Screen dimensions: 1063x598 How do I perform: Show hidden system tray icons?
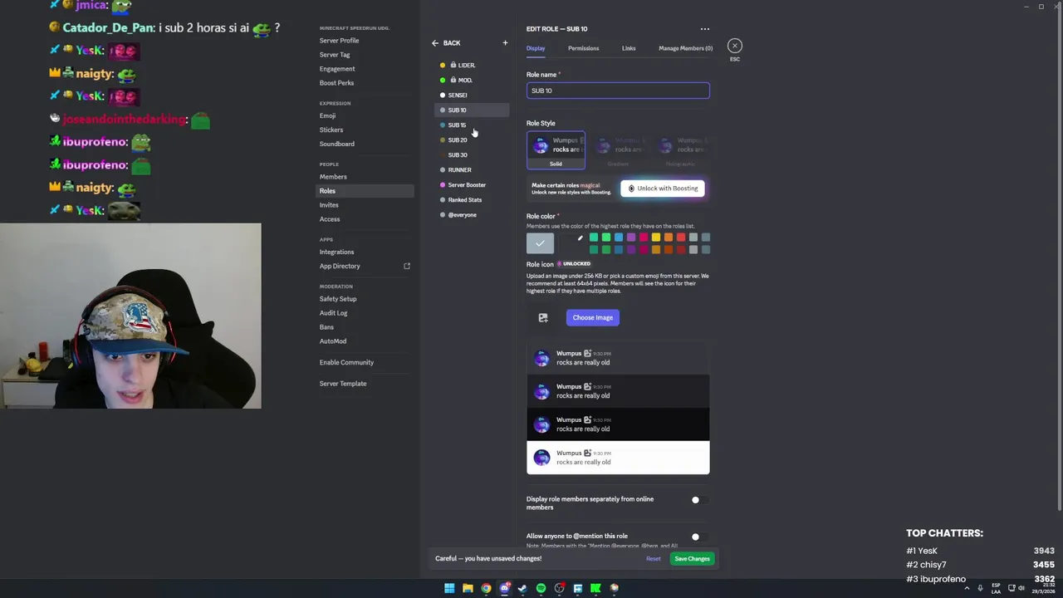point(967,588)
